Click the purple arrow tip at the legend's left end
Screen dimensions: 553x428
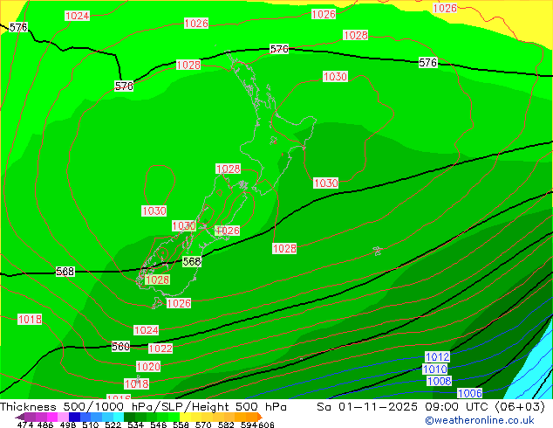click(x=19, y=417)
